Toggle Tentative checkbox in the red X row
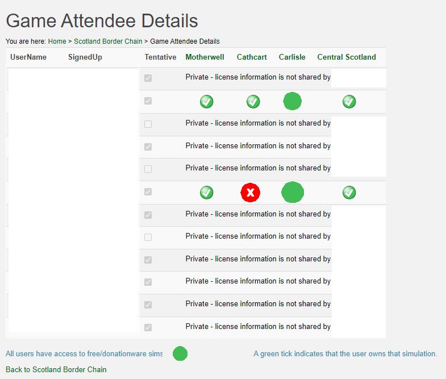Viewport: 446px width, 379px height. pyautogui.click(x=148, y=192)
